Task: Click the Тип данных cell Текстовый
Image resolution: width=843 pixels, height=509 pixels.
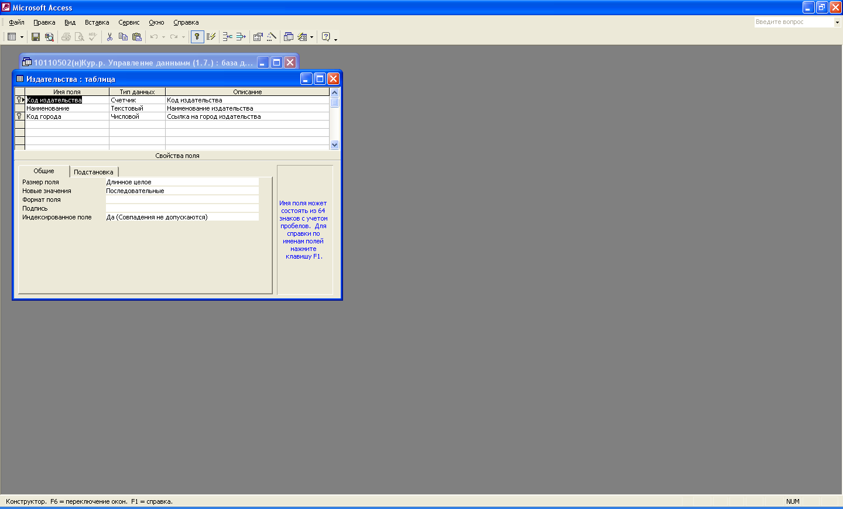Action: point(137,108)
